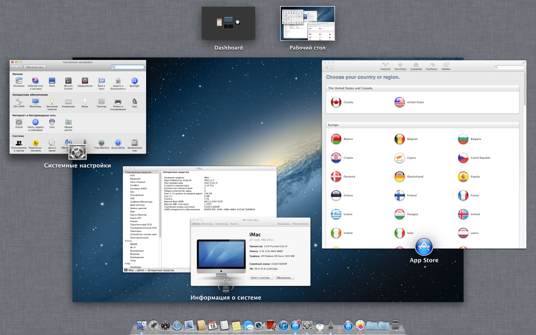Open iTunes from the Dock
The image size is (536, 335).
(283, 325)
